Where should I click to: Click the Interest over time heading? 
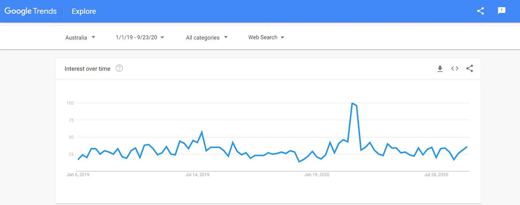87,69
